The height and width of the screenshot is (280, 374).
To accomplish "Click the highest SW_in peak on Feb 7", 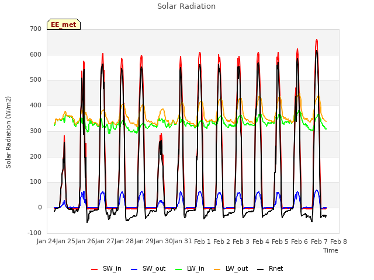I will (317, 40).
